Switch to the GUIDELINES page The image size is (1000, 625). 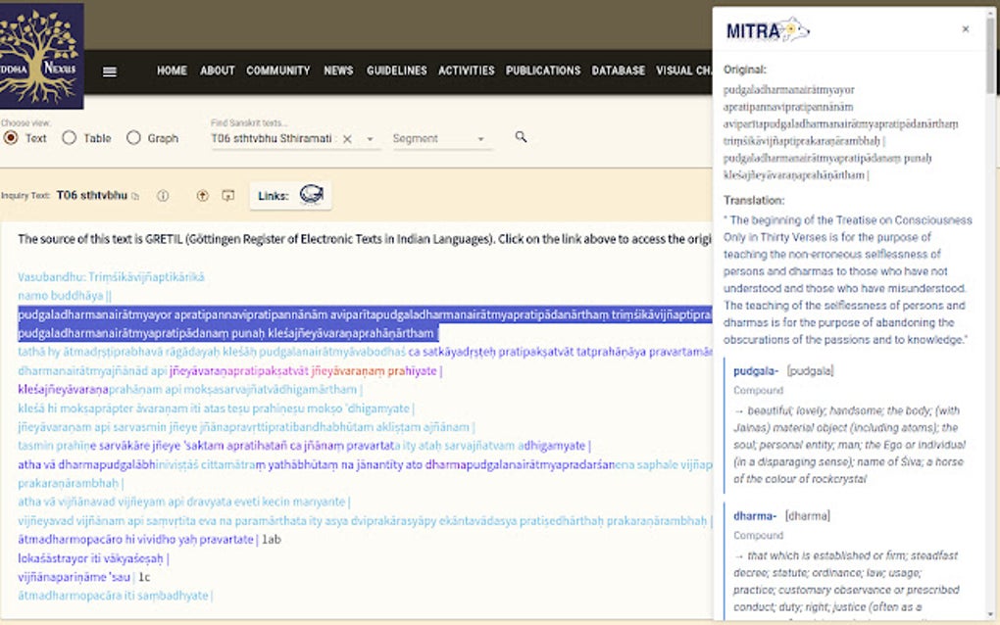396,70
